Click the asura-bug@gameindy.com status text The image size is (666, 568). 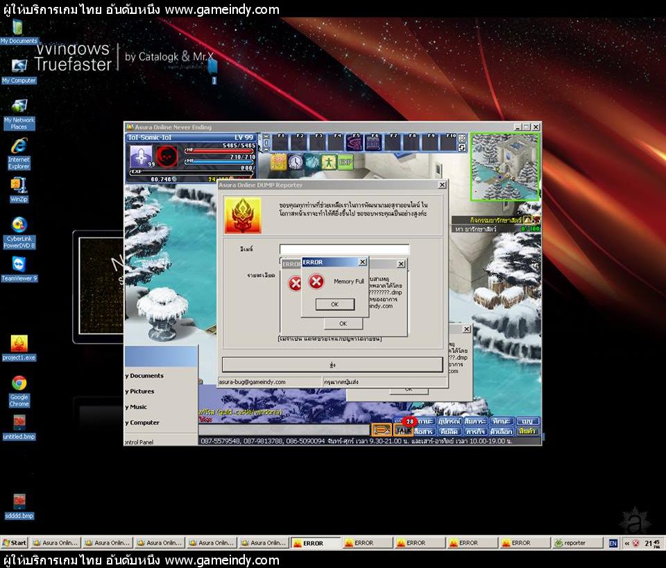(x=252, y=382)
